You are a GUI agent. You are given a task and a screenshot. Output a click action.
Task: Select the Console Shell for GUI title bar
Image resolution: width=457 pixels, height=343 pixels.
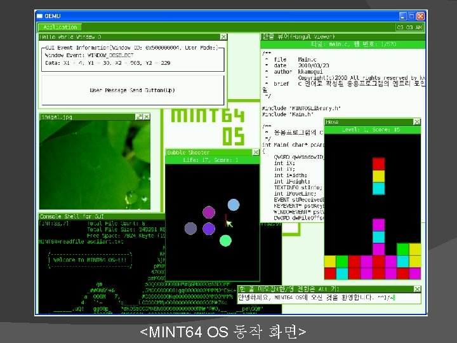(x=102, y=217)
